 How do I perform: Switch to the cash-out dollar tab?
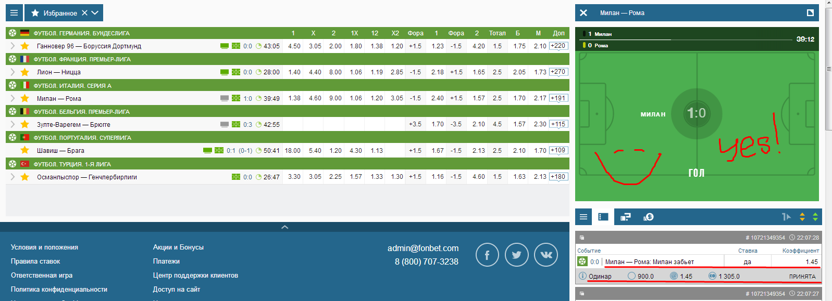(649, 217)
